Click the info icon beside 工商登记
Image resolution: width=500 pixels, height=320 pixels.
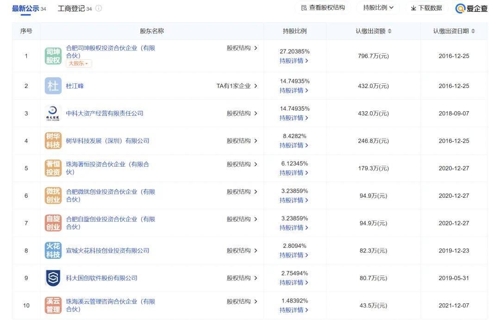pyautogui.click(x=99, y=9)
